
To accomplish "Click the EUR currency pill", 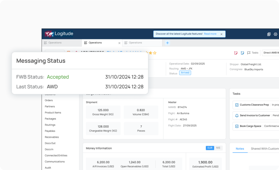I will [x=210, y=148].
